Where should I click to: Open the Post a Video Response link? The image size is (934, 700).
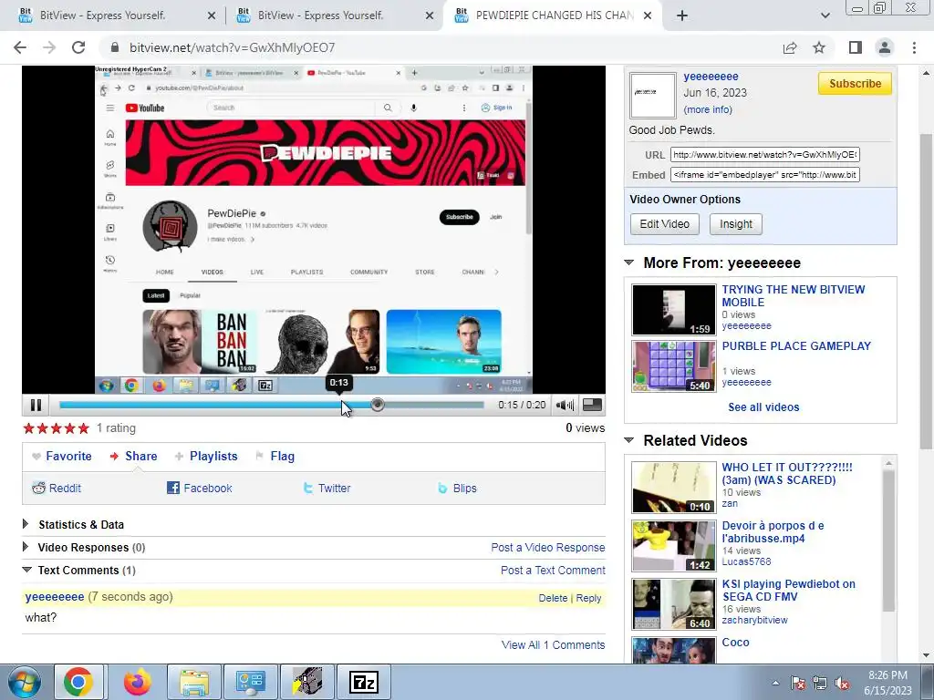[x=548, y=547]
